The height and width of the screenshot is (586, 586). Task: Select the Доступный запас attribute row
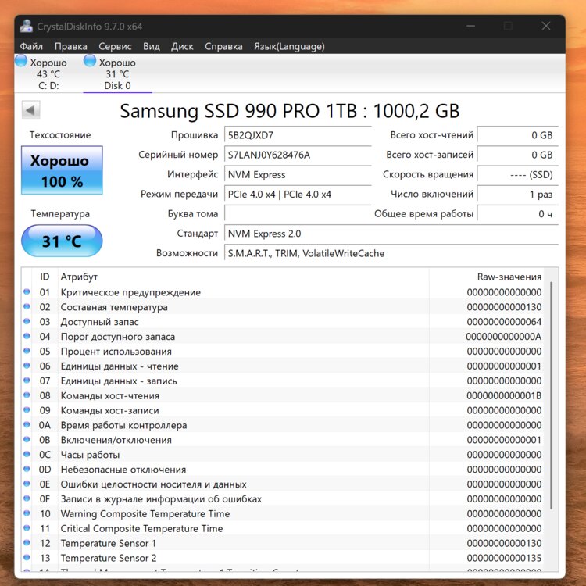(234, 322)
